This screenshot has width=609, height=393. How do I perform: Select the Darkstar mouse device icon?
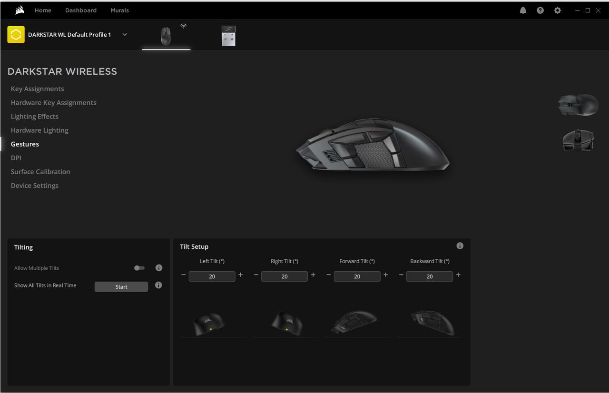[166, 36]
